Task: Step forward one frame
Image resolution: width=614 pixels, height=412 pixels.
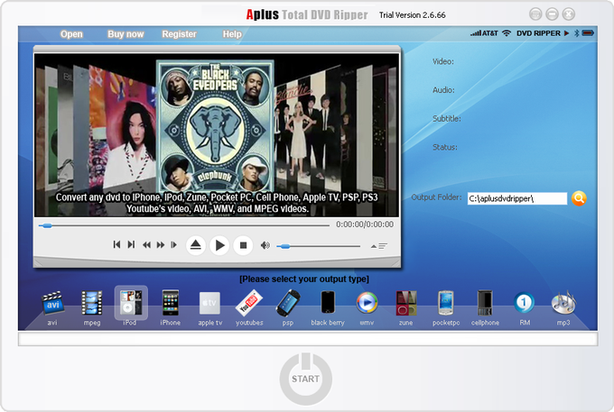Action: tap(173, 245)
